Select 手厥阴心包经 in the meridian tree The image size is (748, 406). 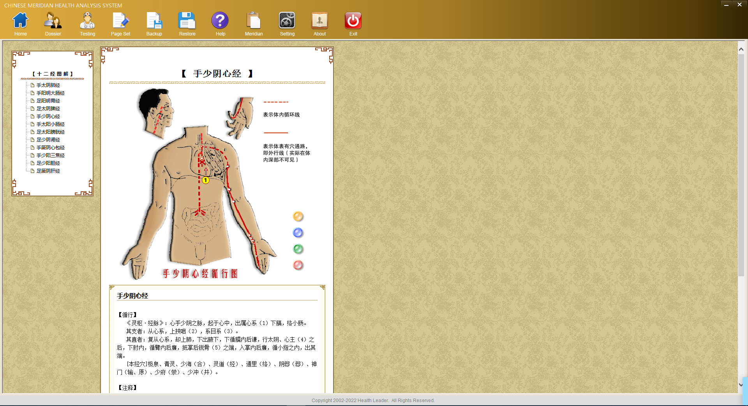point(51,147)
